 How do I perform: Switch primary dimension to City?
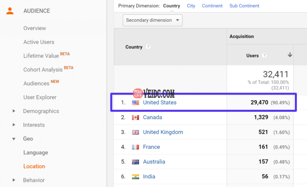point(191,6)
